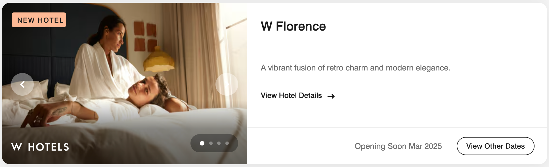Viewport: 549px width, 167px height.
Task: Activate the fourth carousel dot
Action: [x=227, y=143]
